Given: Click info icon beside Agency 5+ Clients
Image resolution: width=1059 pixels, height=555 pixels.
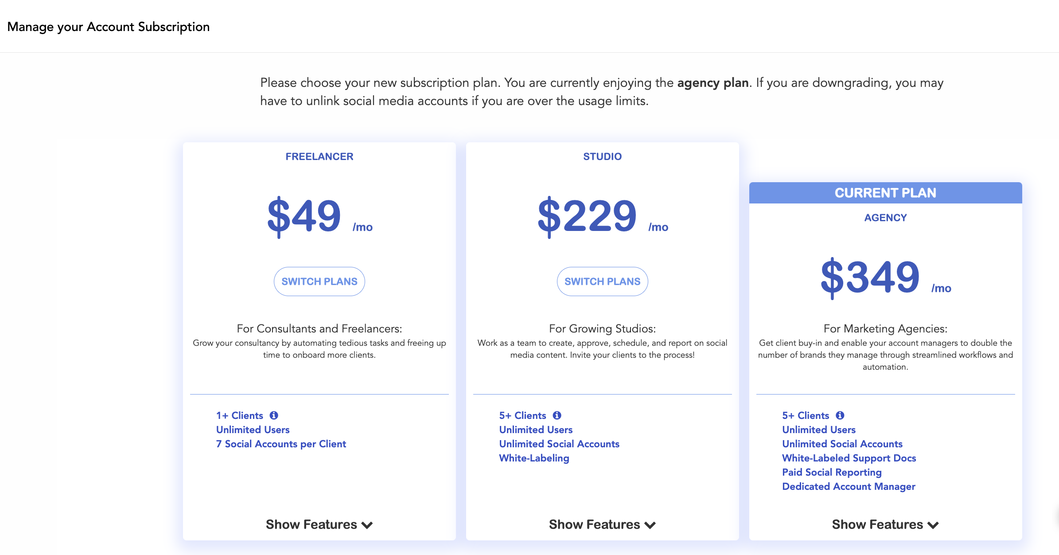Looking at the screenshot, I should [x=840, y=415].
